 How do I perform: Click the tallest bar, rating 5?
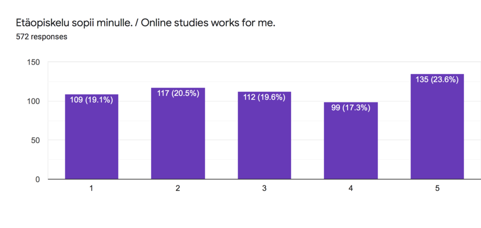pyautogui.click(x=437, y=126)
